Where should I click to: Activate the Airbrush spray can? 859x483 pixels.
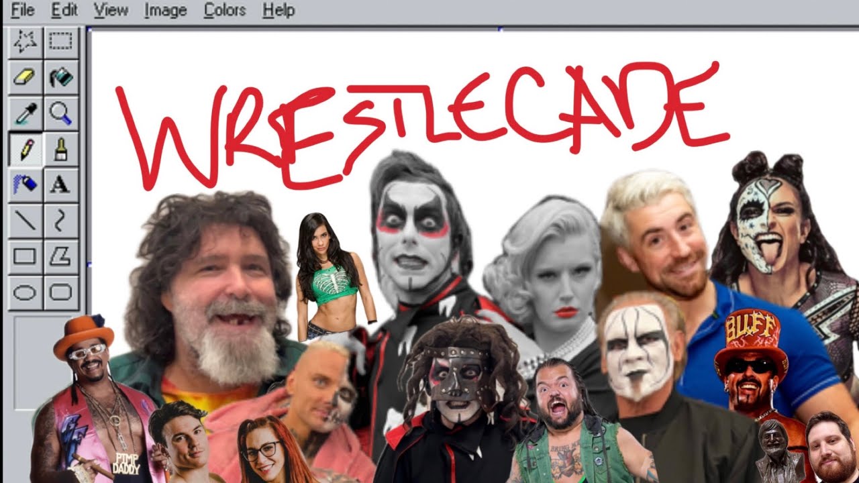26,184
